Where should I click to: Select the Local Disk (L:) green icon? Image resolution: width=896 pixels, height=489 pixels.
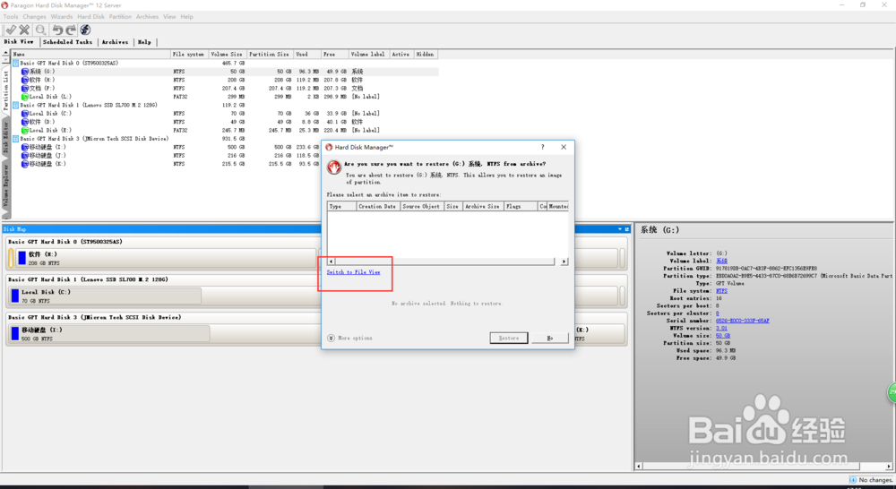25,97
